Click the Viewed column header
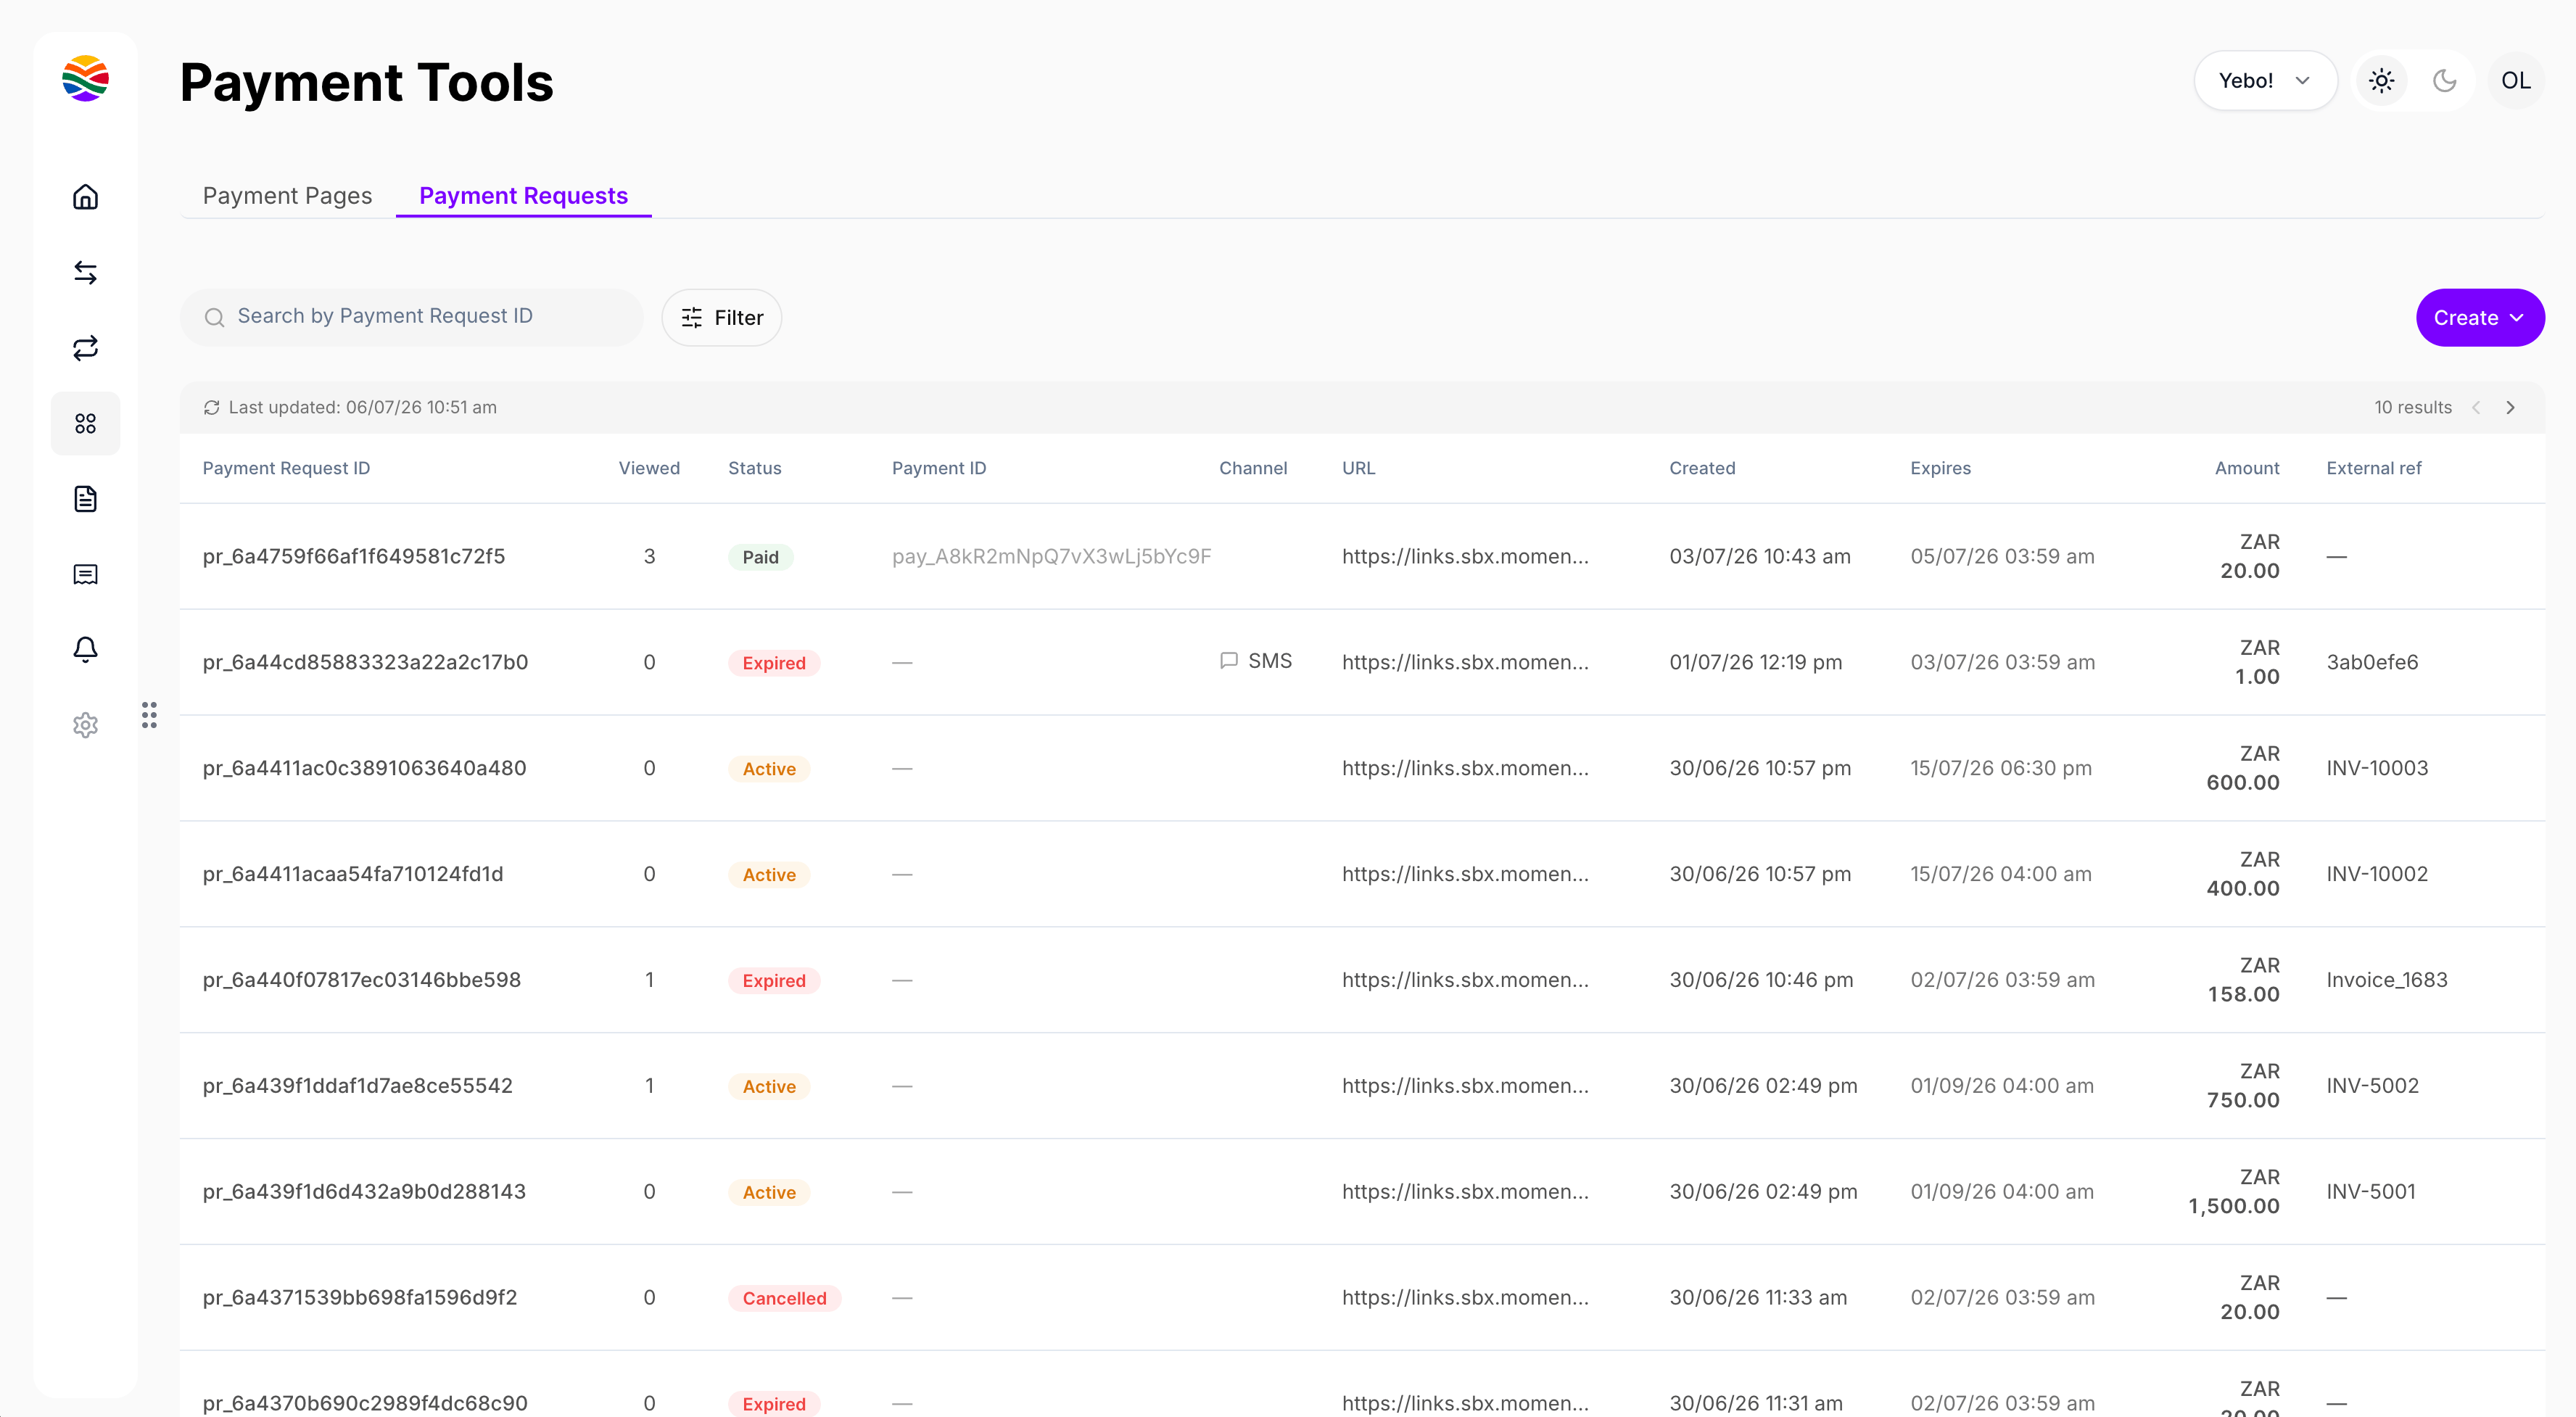Screen dimensions: 2576x1417 coord(649,468)
